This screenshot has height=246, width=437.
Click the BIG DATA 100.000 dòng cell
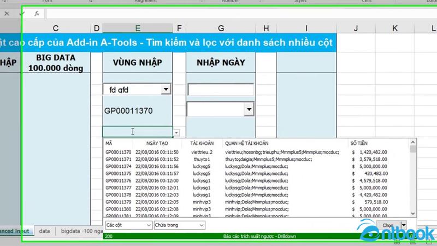coord(56,62)
